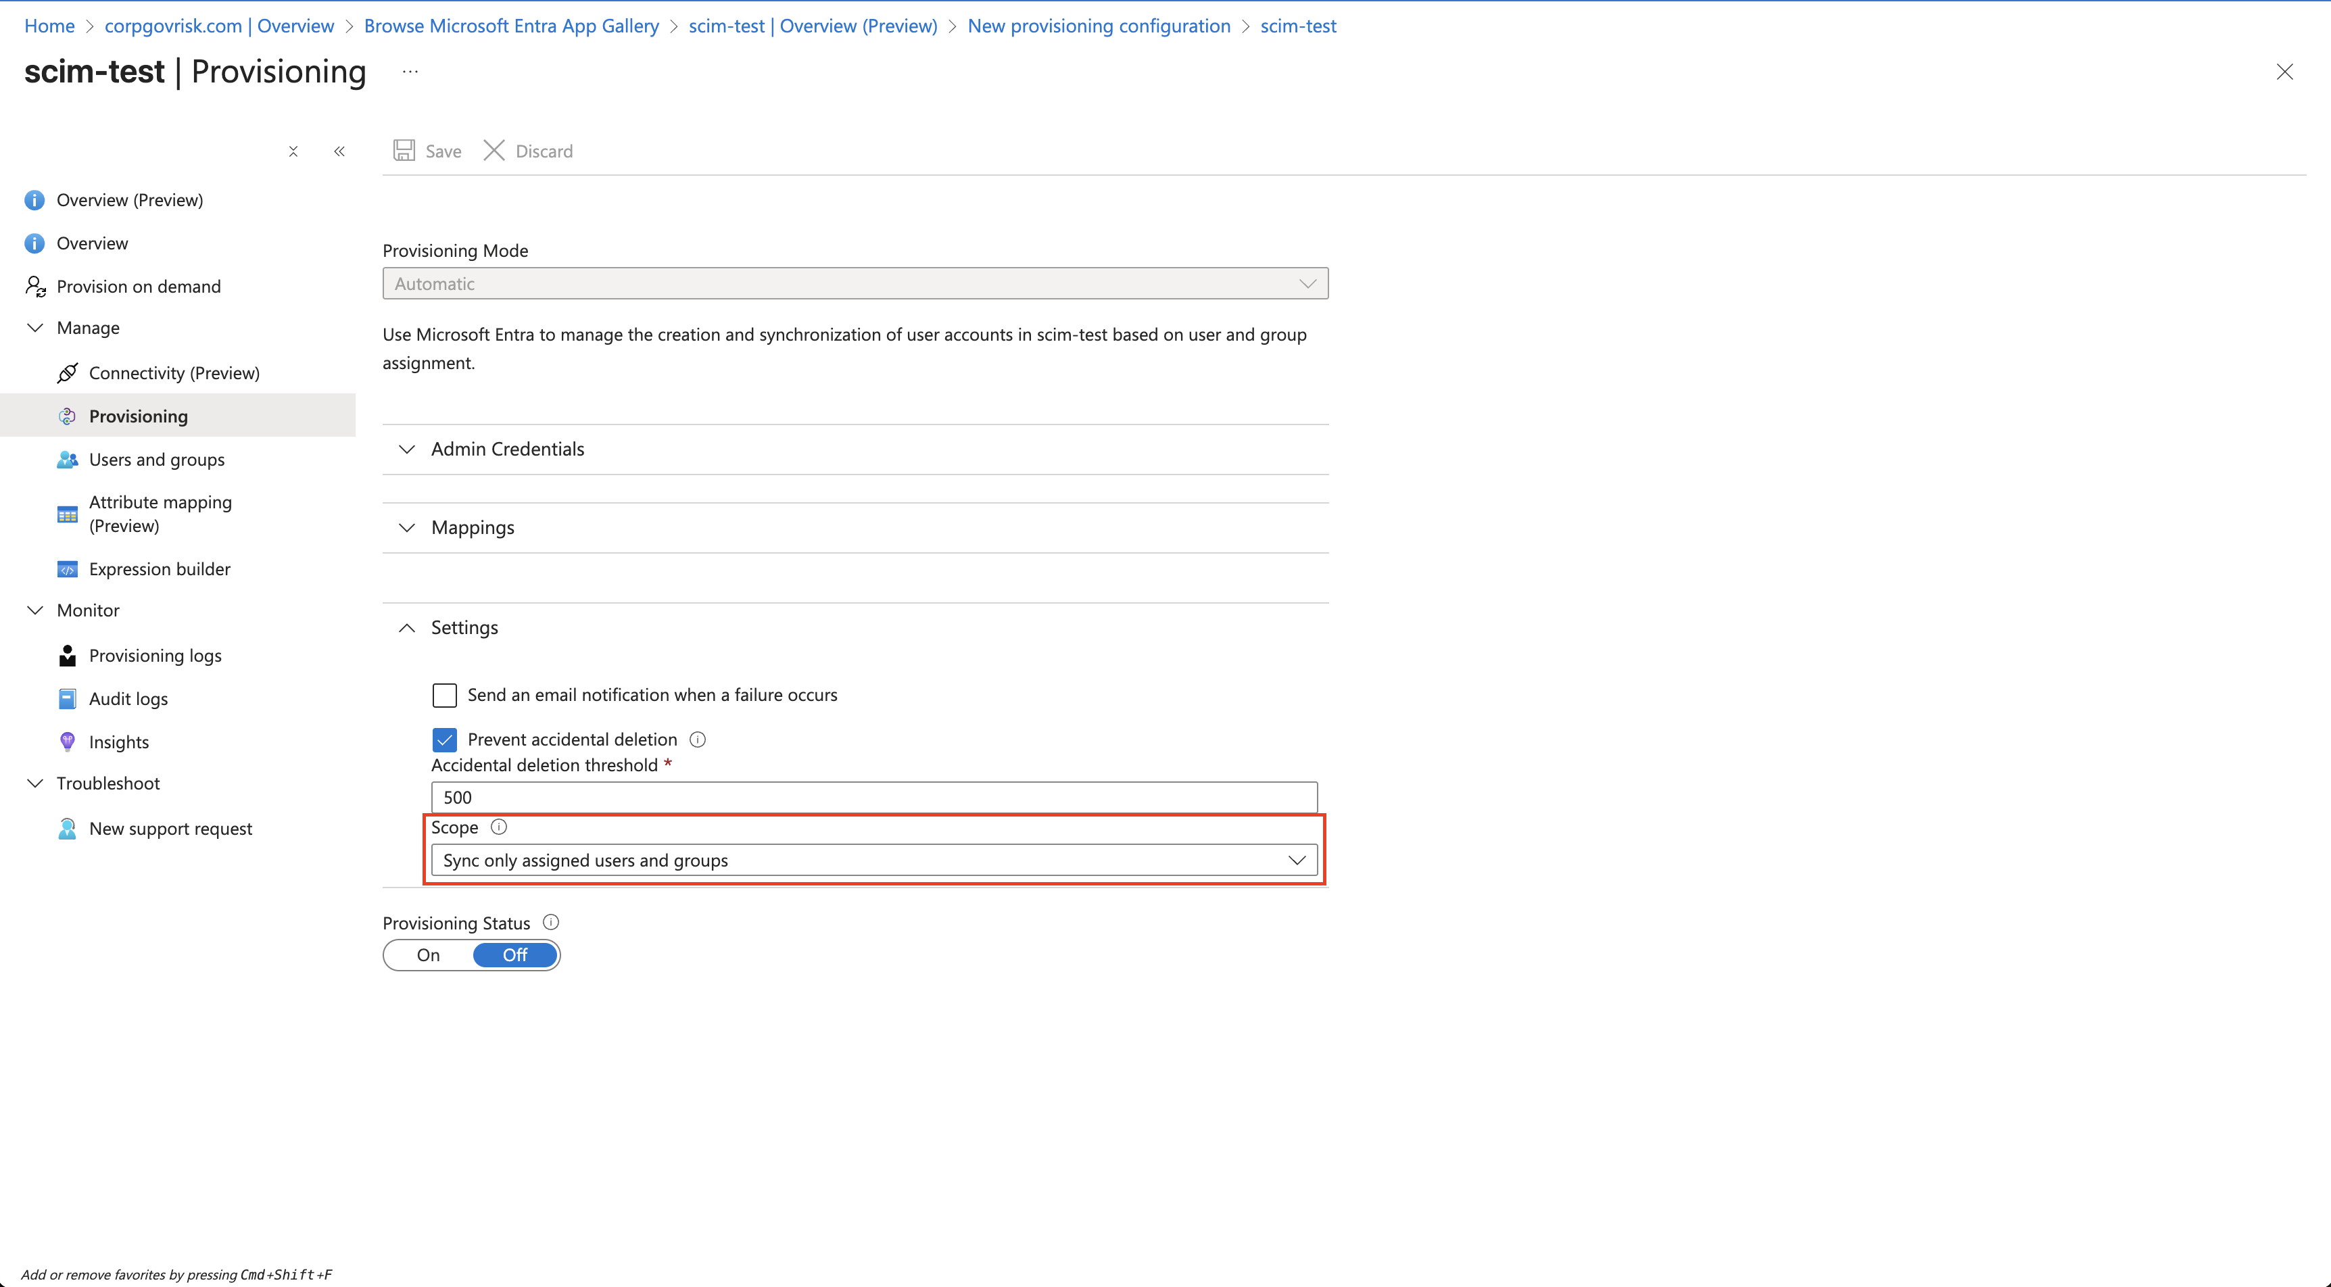2331x1287 pixels.
Task: Expand the Admin Credentials section
Action: [507, 449]
